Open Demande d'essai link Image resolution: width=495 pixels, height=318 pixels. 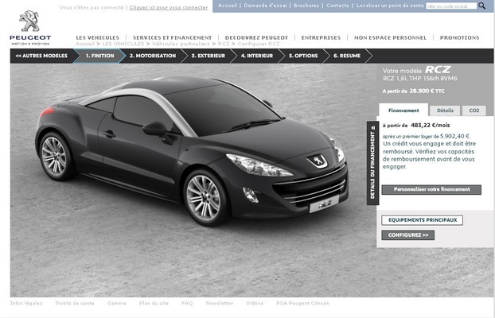coord(265,6)
